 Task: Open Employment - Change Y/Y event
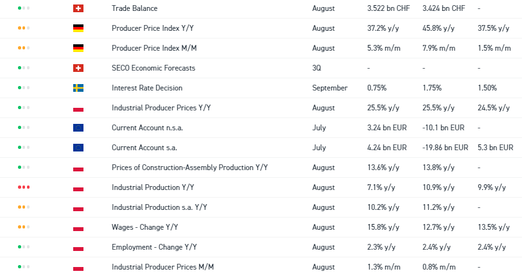click(x=154, y=247)
